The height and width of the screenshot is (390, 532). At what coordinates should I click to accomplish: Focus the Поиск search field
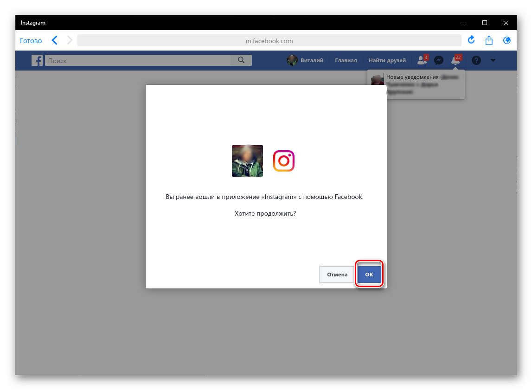pyautogui.click(x=138, y=60)
